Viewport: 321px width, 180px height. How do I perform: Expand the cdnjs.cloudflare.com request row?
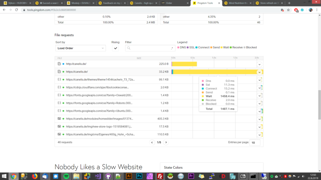[x=259, y=87]
